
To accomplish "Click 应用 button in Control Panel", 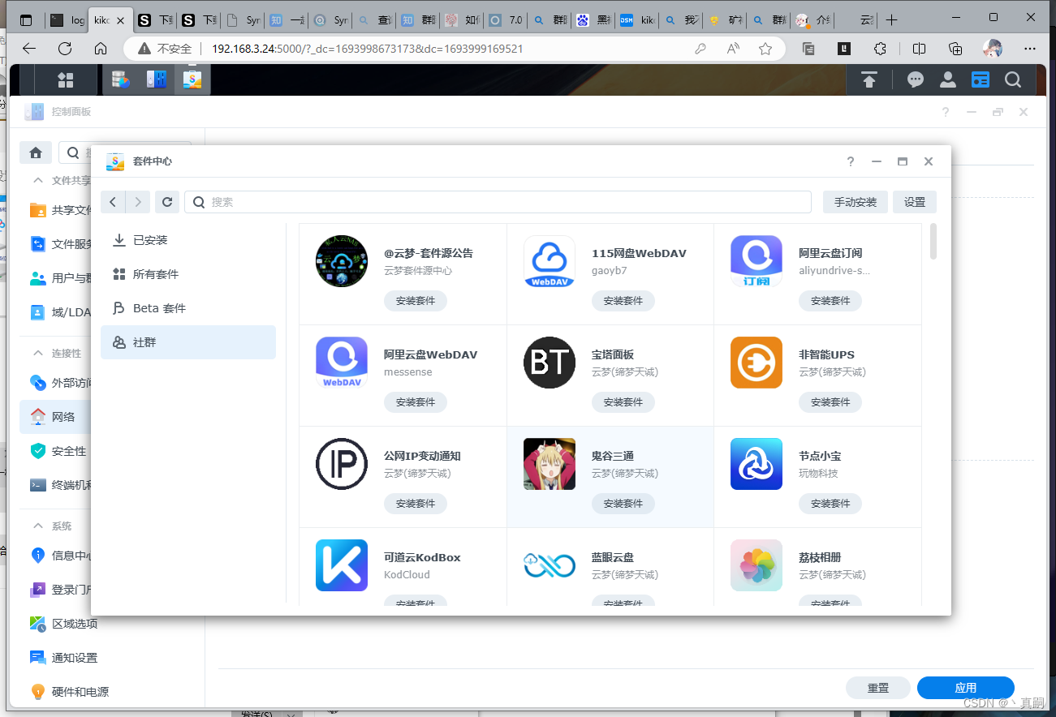I will (x=966, y=688).
